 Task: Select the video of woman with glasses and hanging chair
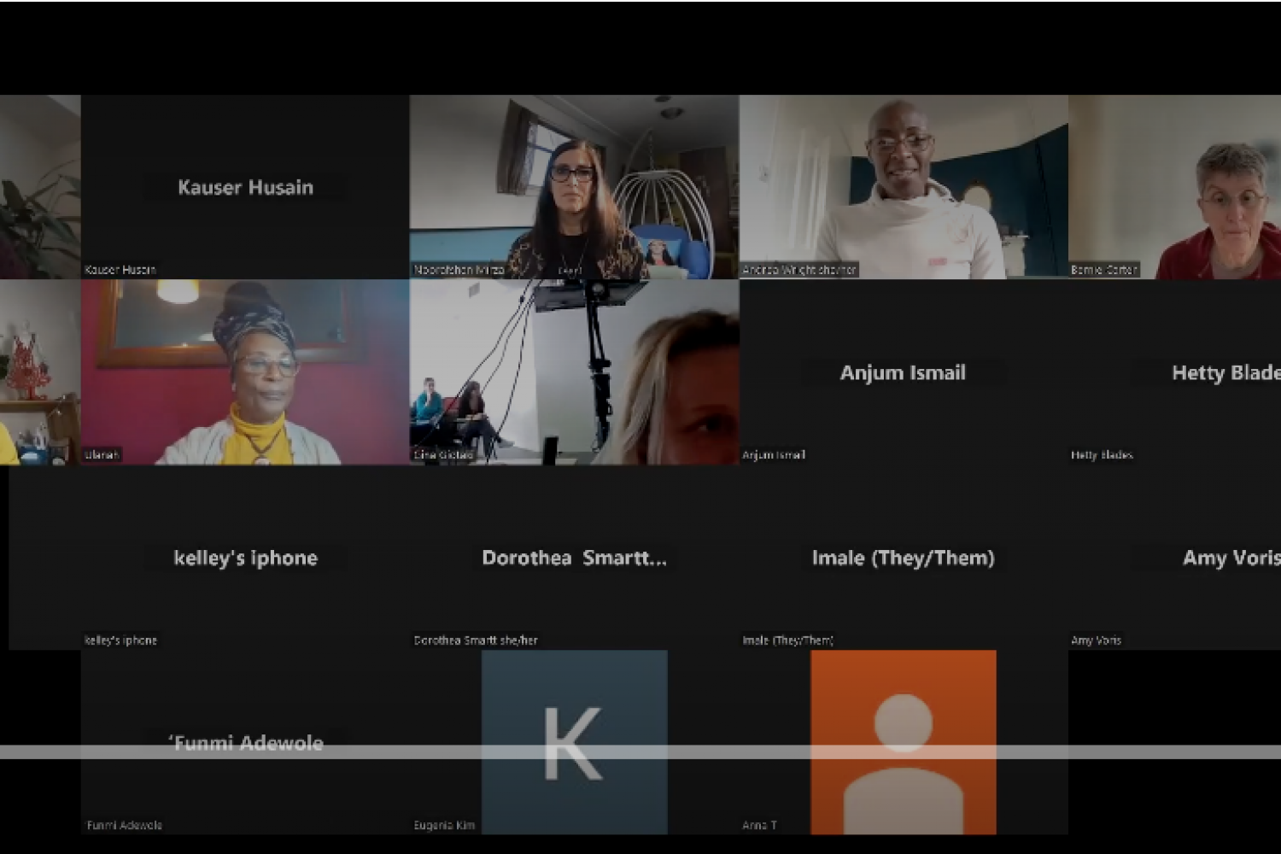(574, 187)
